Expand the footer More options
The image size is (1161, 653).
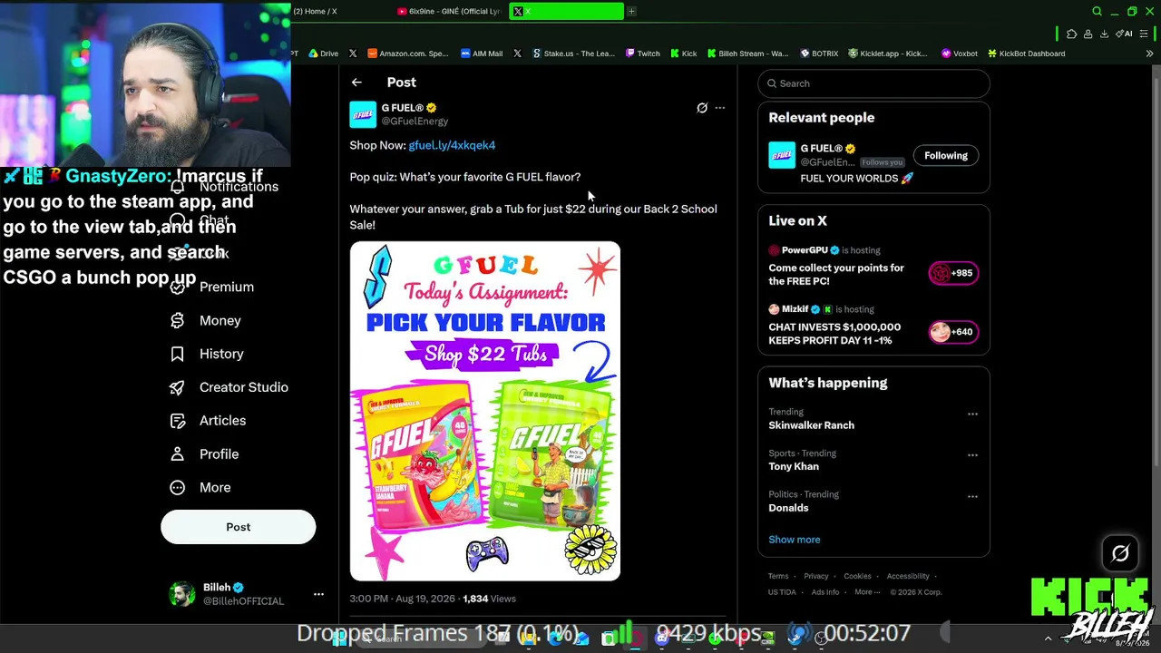coord(865,592)
